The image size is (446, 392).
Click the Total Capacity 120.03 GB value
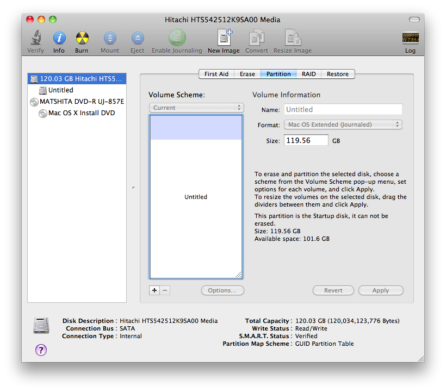point(348,321)
